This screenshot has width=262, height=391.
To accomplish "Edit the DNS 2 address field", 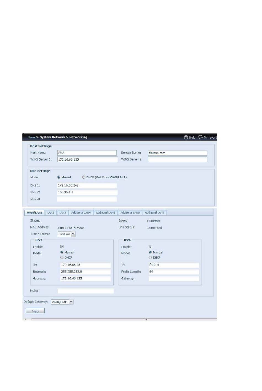I will click(x=87, y=192).
